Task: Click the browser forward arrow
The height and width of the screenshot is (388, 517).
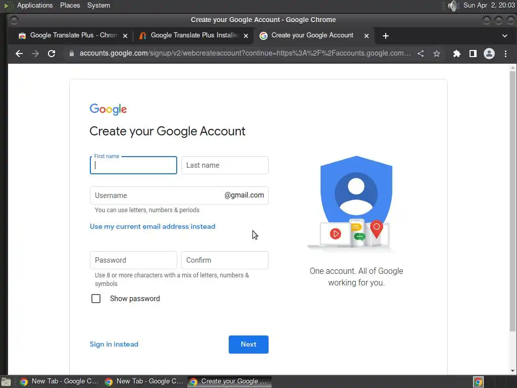Action: pyautogui.click(x=35, y=54)
